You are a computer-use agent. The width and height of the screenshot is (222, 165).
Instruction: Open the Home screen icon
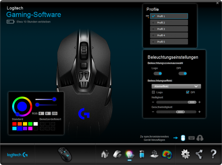click(x=105, y=154)
